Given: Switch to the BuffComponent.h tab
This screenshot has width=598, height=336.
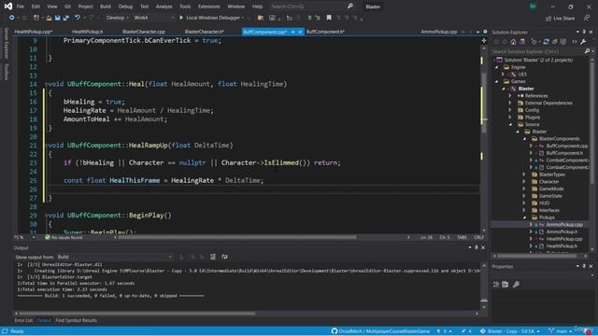Looking at the screenshot, I should 325,32.
